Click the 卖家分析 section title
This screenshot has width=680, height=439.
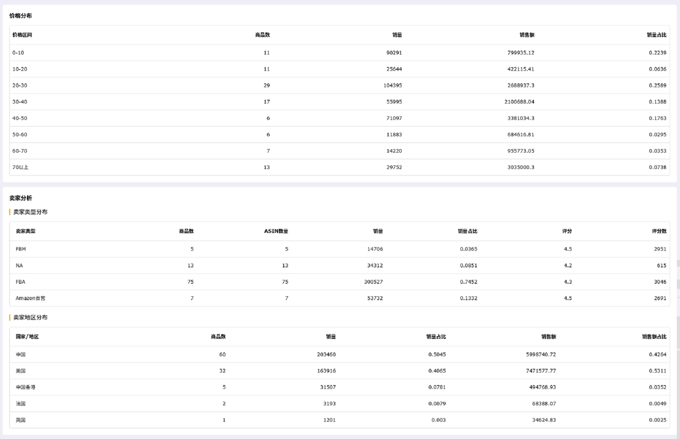click(x=21, y=198)
